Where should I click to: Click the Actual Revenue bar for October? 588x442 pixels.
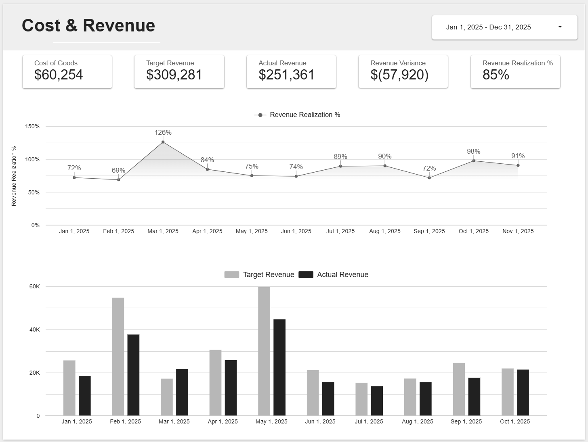[522, 392]
